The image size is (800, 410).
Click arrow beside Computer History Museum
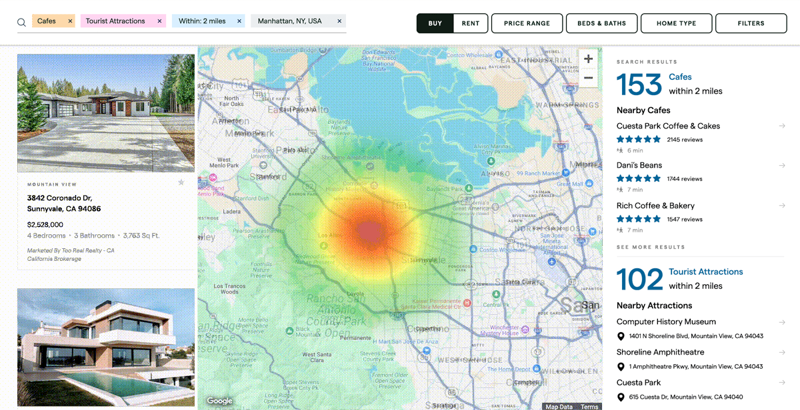tap(782, 321)
